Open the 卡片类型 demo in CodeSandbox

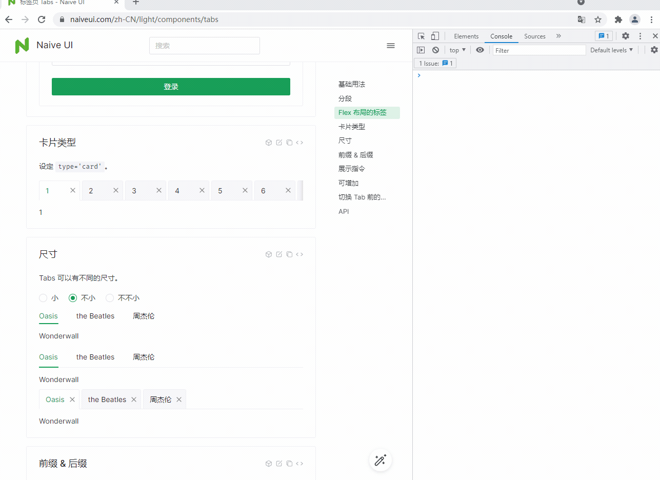point(268,142)
